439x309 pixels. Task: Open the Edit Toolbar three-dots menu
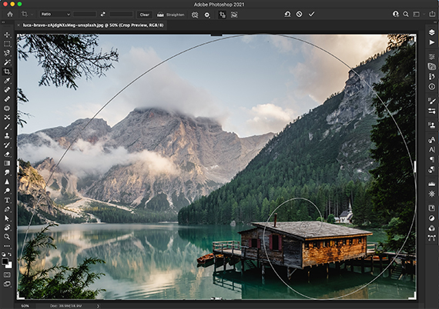(7, 246)
